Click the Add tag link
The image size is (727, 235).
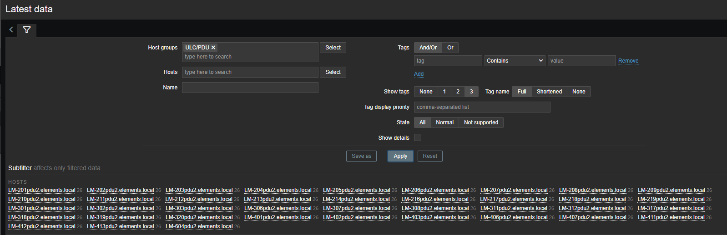419,74
